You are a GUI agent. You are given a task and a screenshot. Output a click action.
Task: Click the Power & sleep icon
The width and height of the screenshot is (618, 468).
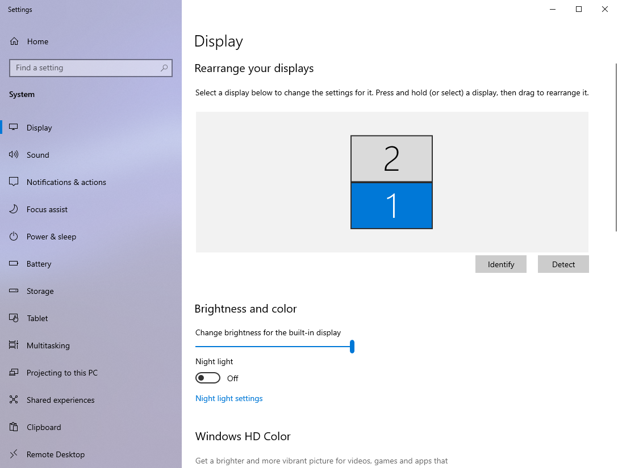pos(14,237)
